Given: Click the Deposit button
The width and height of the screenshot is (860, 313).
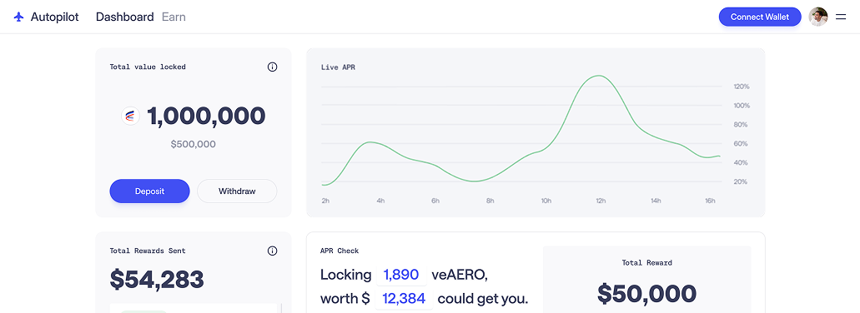Looking at the screenshot, I should coord(150,191).
